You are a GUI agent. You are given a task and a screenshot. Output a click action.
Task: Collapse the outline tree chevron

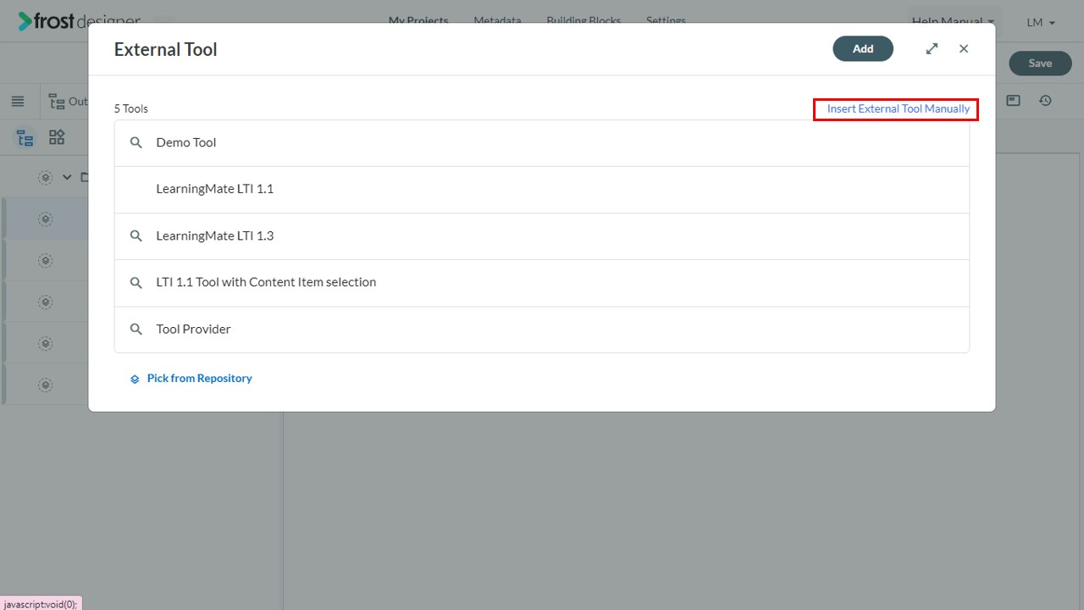(x=68, y=178)
